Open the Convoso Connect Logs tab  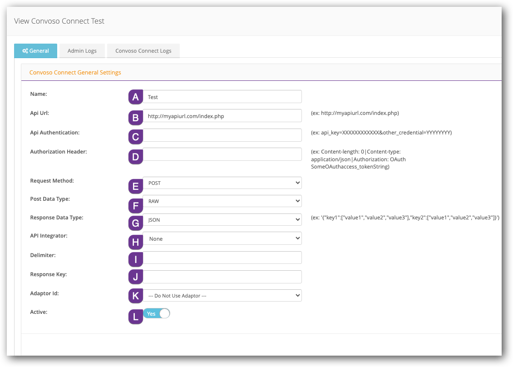tap(143, 51)
